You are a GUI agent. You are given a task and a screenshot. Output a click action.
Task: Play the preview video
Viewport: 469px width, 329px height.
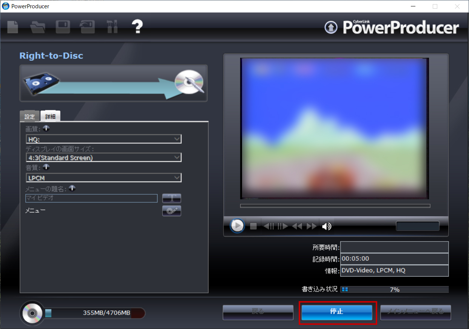point(237,226)
